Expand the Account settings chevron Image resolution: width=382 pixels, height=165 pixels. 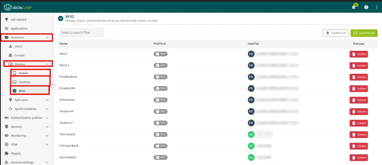coord(47,162)
